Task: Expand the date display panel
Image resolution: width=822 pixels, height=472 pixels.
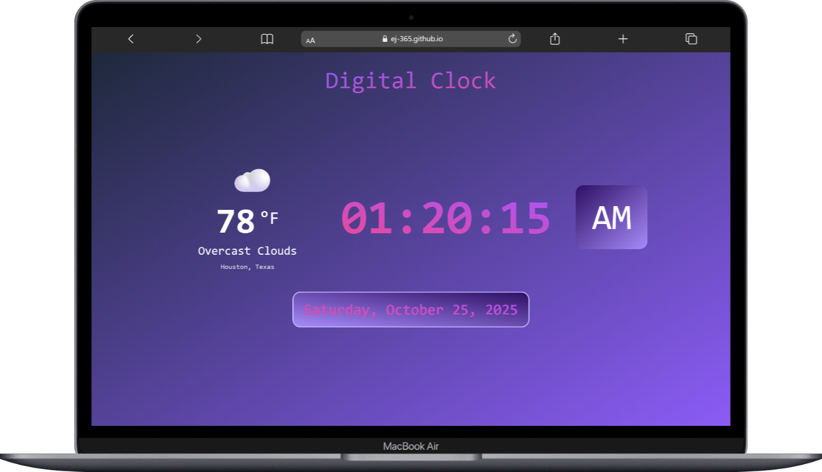Action: coord(410,310)
